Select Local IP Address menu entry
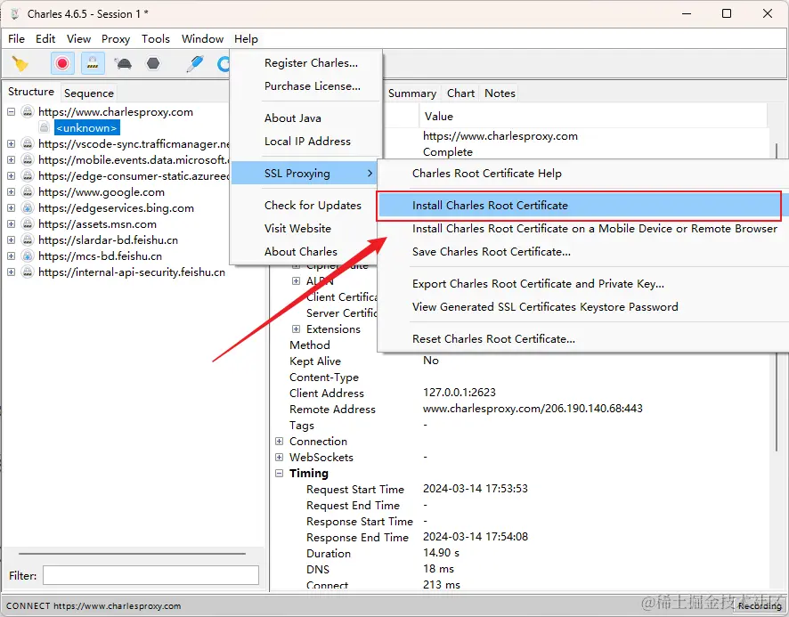Image resolution: width=789 pixels, height=617 pixels. (306, 142)
